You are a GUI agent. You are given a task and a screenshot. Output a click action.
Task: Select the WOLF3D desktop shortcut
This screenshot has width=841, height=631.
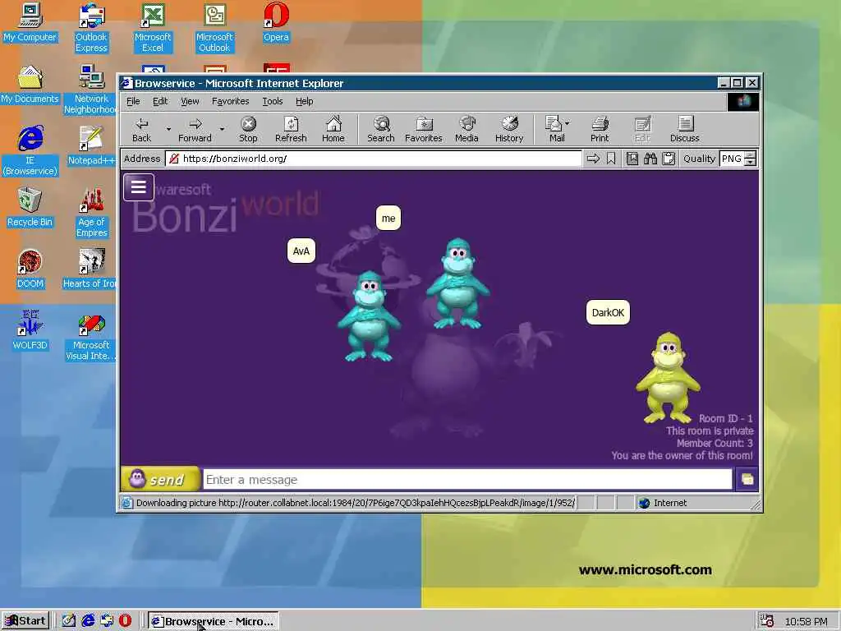click(30, 330)
